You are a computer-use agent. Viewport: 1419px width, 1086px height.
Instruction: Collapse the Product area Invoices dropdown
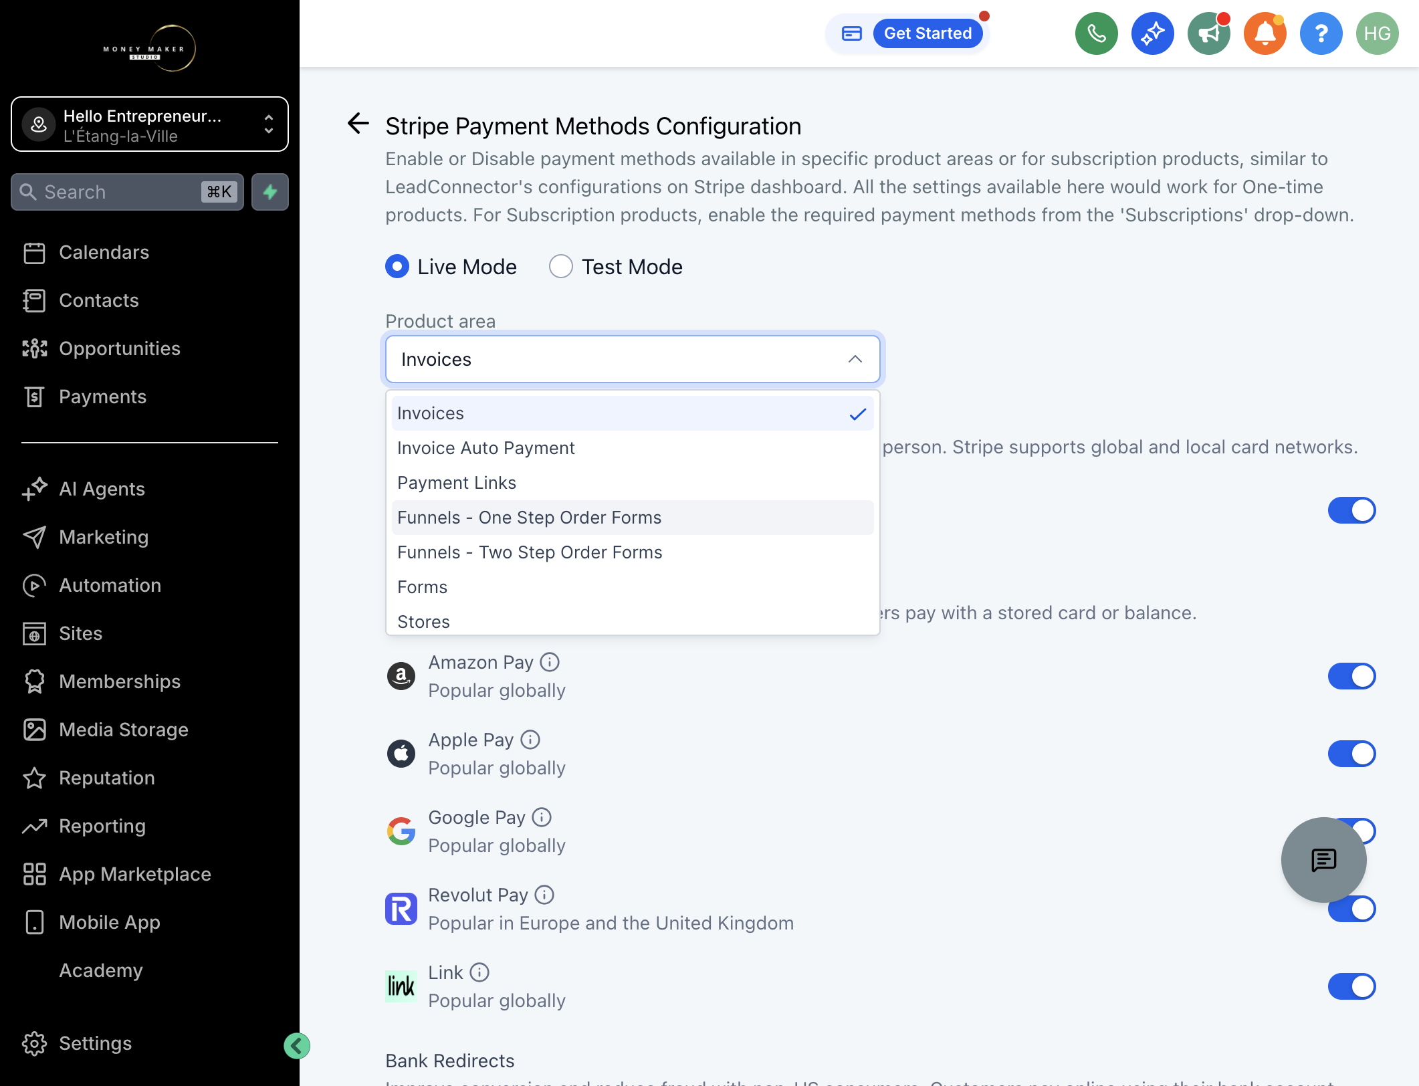coord(633,359)
